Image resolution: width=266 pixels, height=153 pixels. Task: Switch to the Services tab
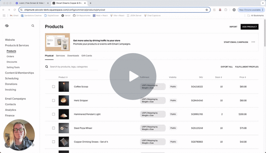pos(60,56)
